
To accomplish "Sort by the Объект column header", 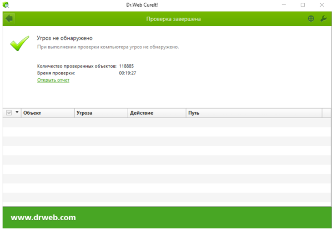I will (48, 113).
